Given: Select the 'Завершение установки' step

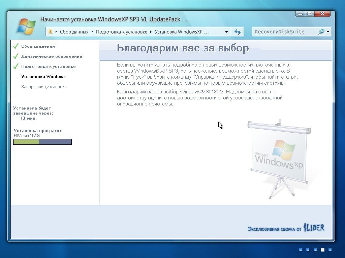Looking at the screenshot, I should tap(44, 87).
